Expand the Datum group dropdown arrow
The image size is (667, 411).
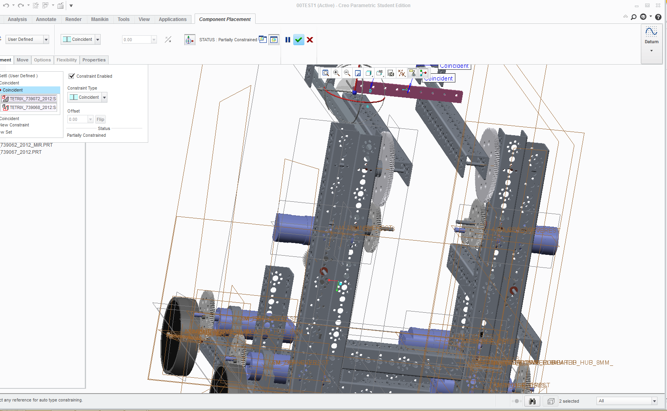(652, 51)
